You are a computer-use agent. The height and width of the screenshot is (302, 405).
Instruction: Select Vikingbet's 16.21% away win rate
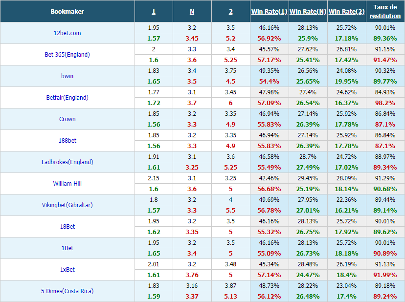point(346,211)
